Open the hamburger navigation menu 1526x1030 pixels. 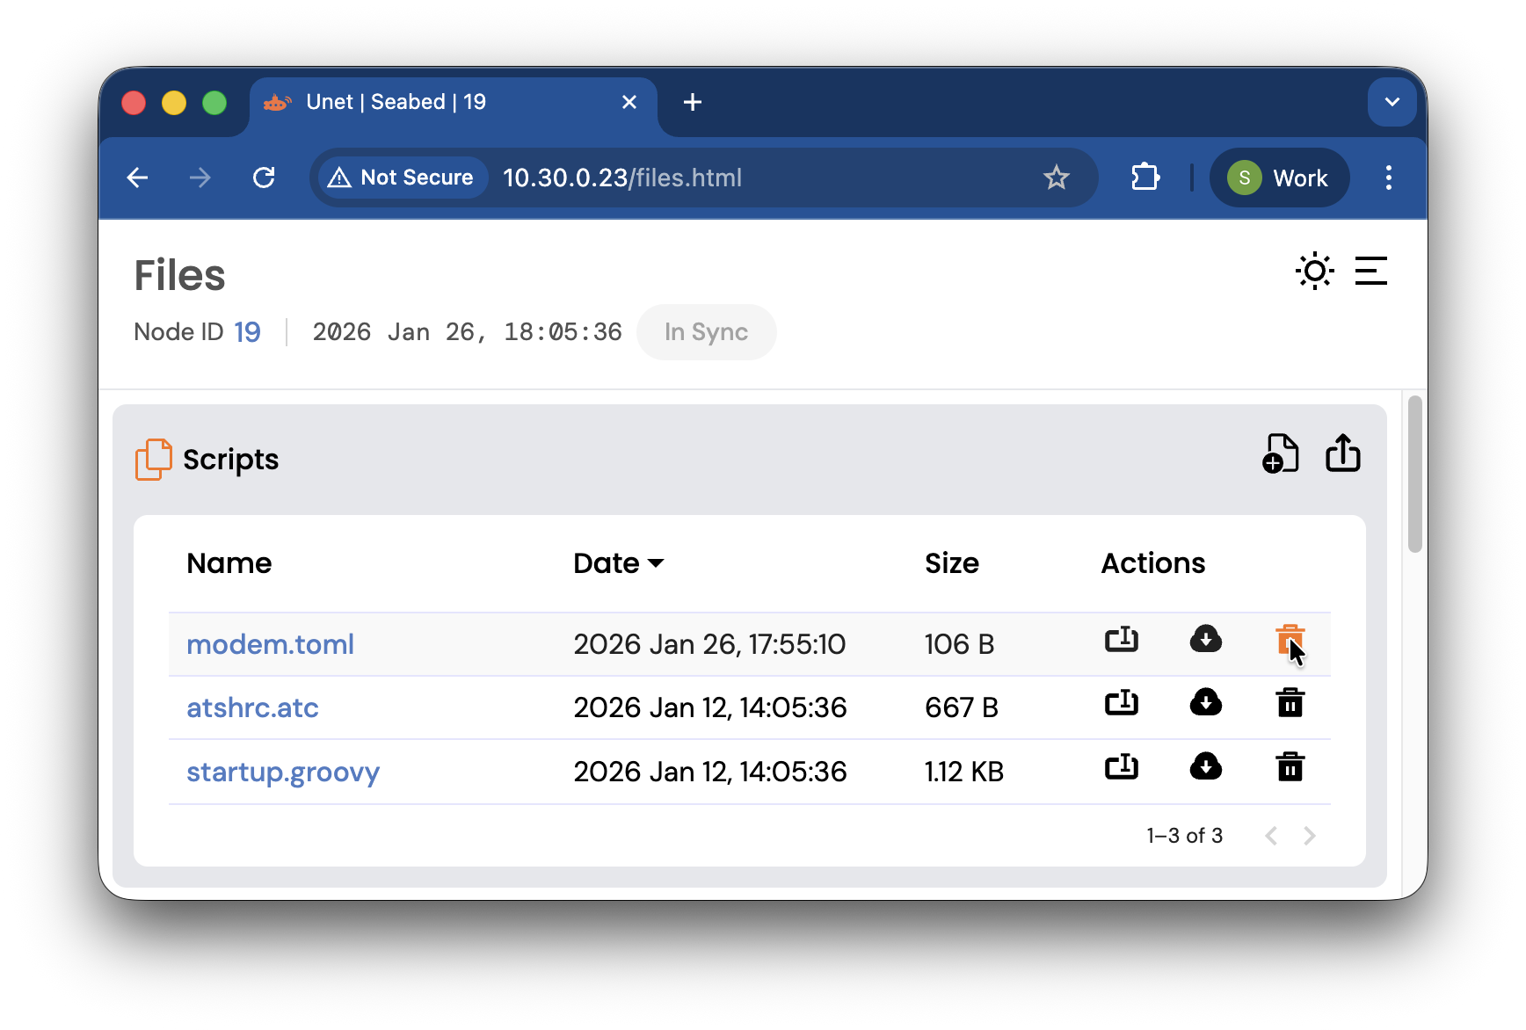click(x=1370, y=271)
